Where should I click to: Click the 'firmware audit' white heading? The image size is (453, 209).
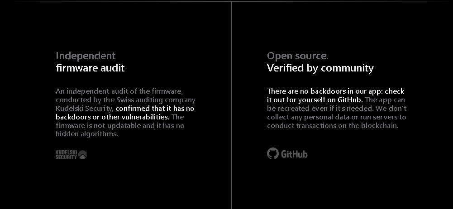pyautogui.click(x=90, y=68)
